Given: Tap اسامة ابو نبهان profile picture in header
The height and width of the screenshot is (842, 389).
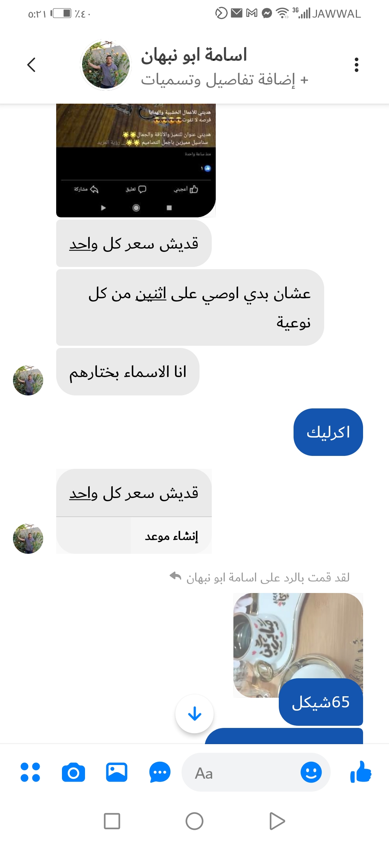Looking at the screenshot, I should click(x=106, y=65).
